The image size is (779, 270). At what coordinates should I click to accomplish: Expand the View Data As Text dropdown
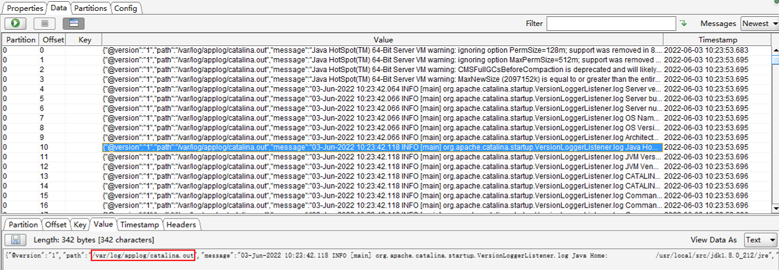click(761, 240)
